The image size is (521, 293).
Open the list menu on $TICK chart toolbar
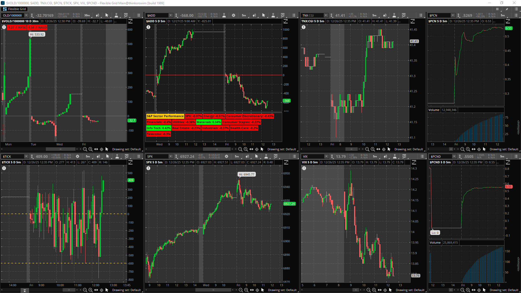point(139,157)
